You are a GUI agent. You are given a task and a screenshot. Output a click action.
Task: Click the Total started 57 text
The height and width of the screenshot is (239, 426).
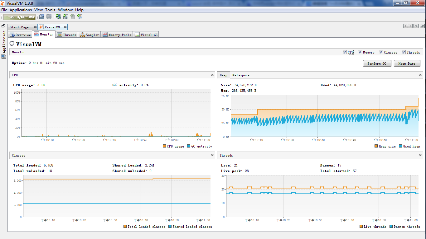(x=338, y=171)
